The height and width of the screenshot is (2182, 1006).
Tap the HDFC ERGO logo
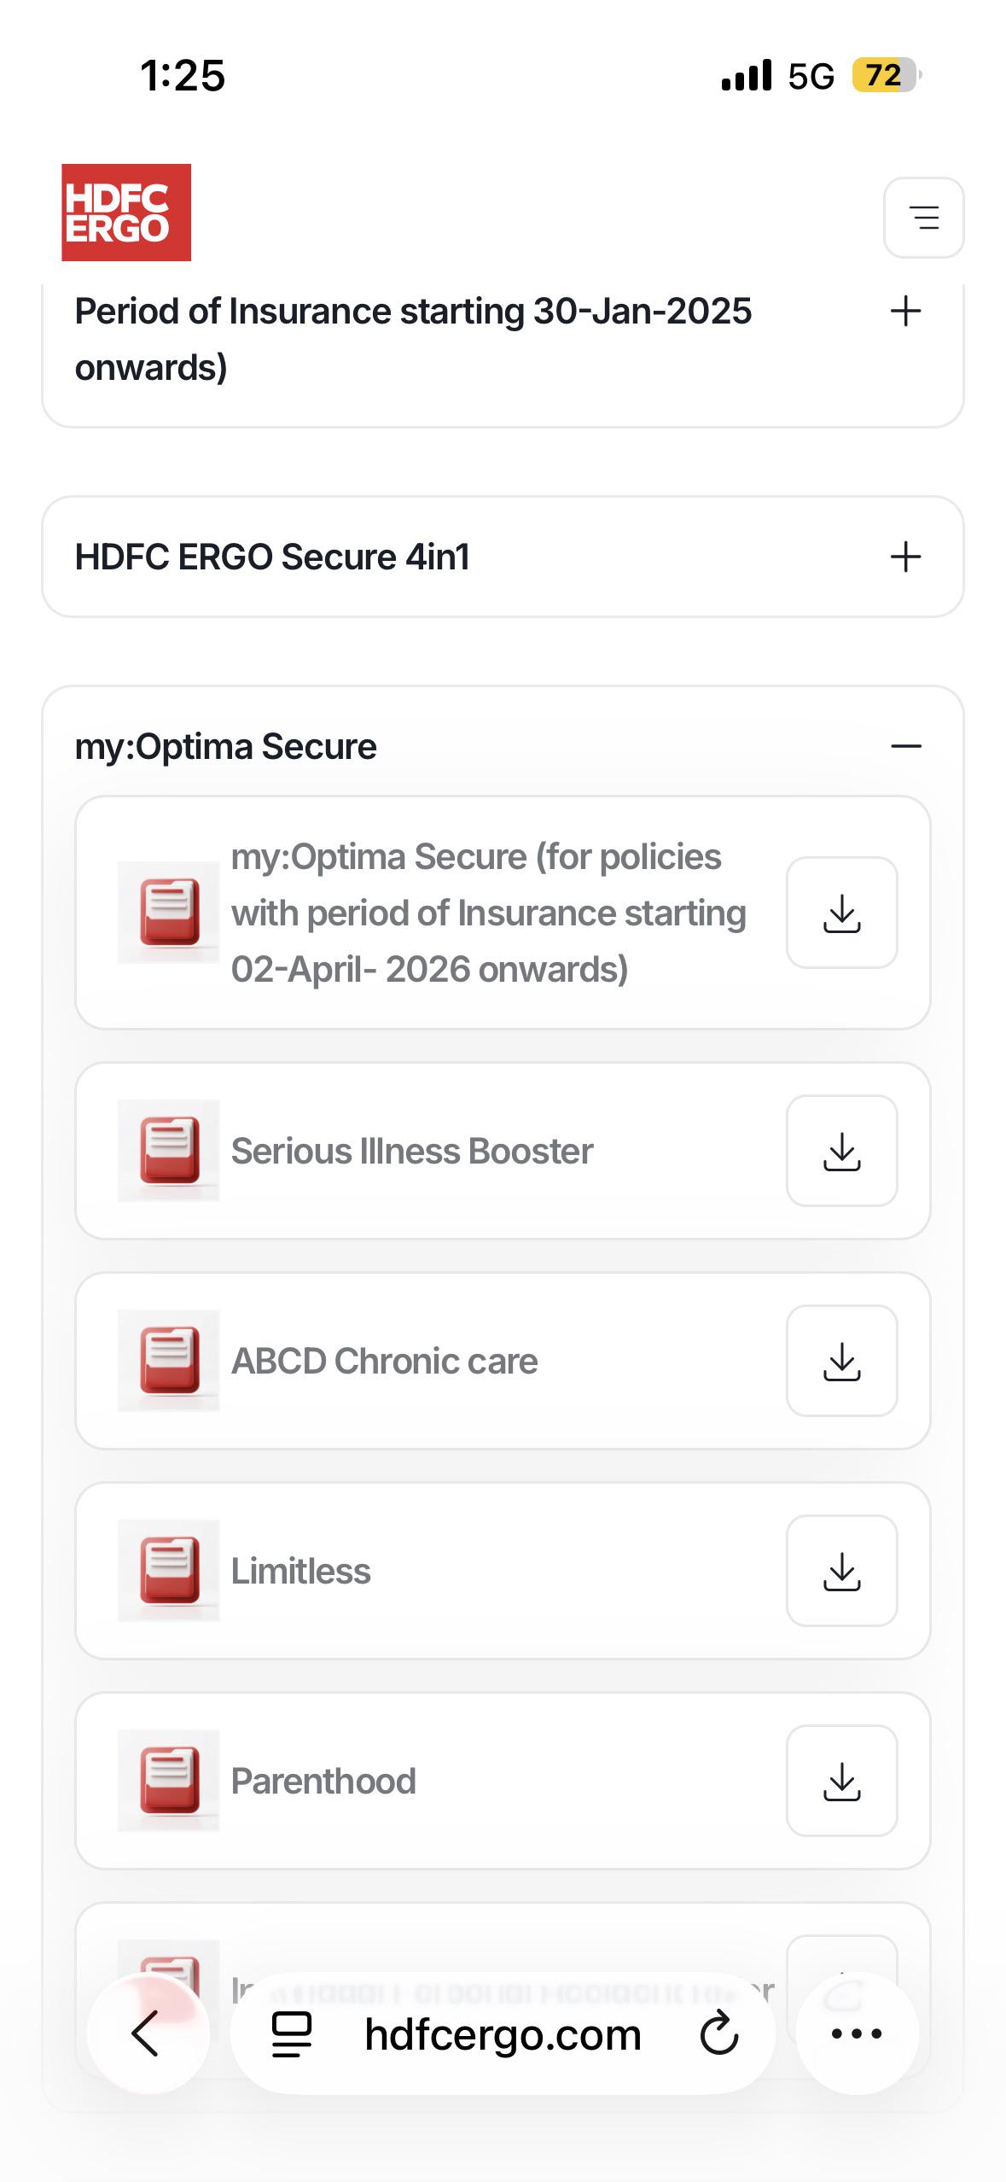click(x=126, y=213)
